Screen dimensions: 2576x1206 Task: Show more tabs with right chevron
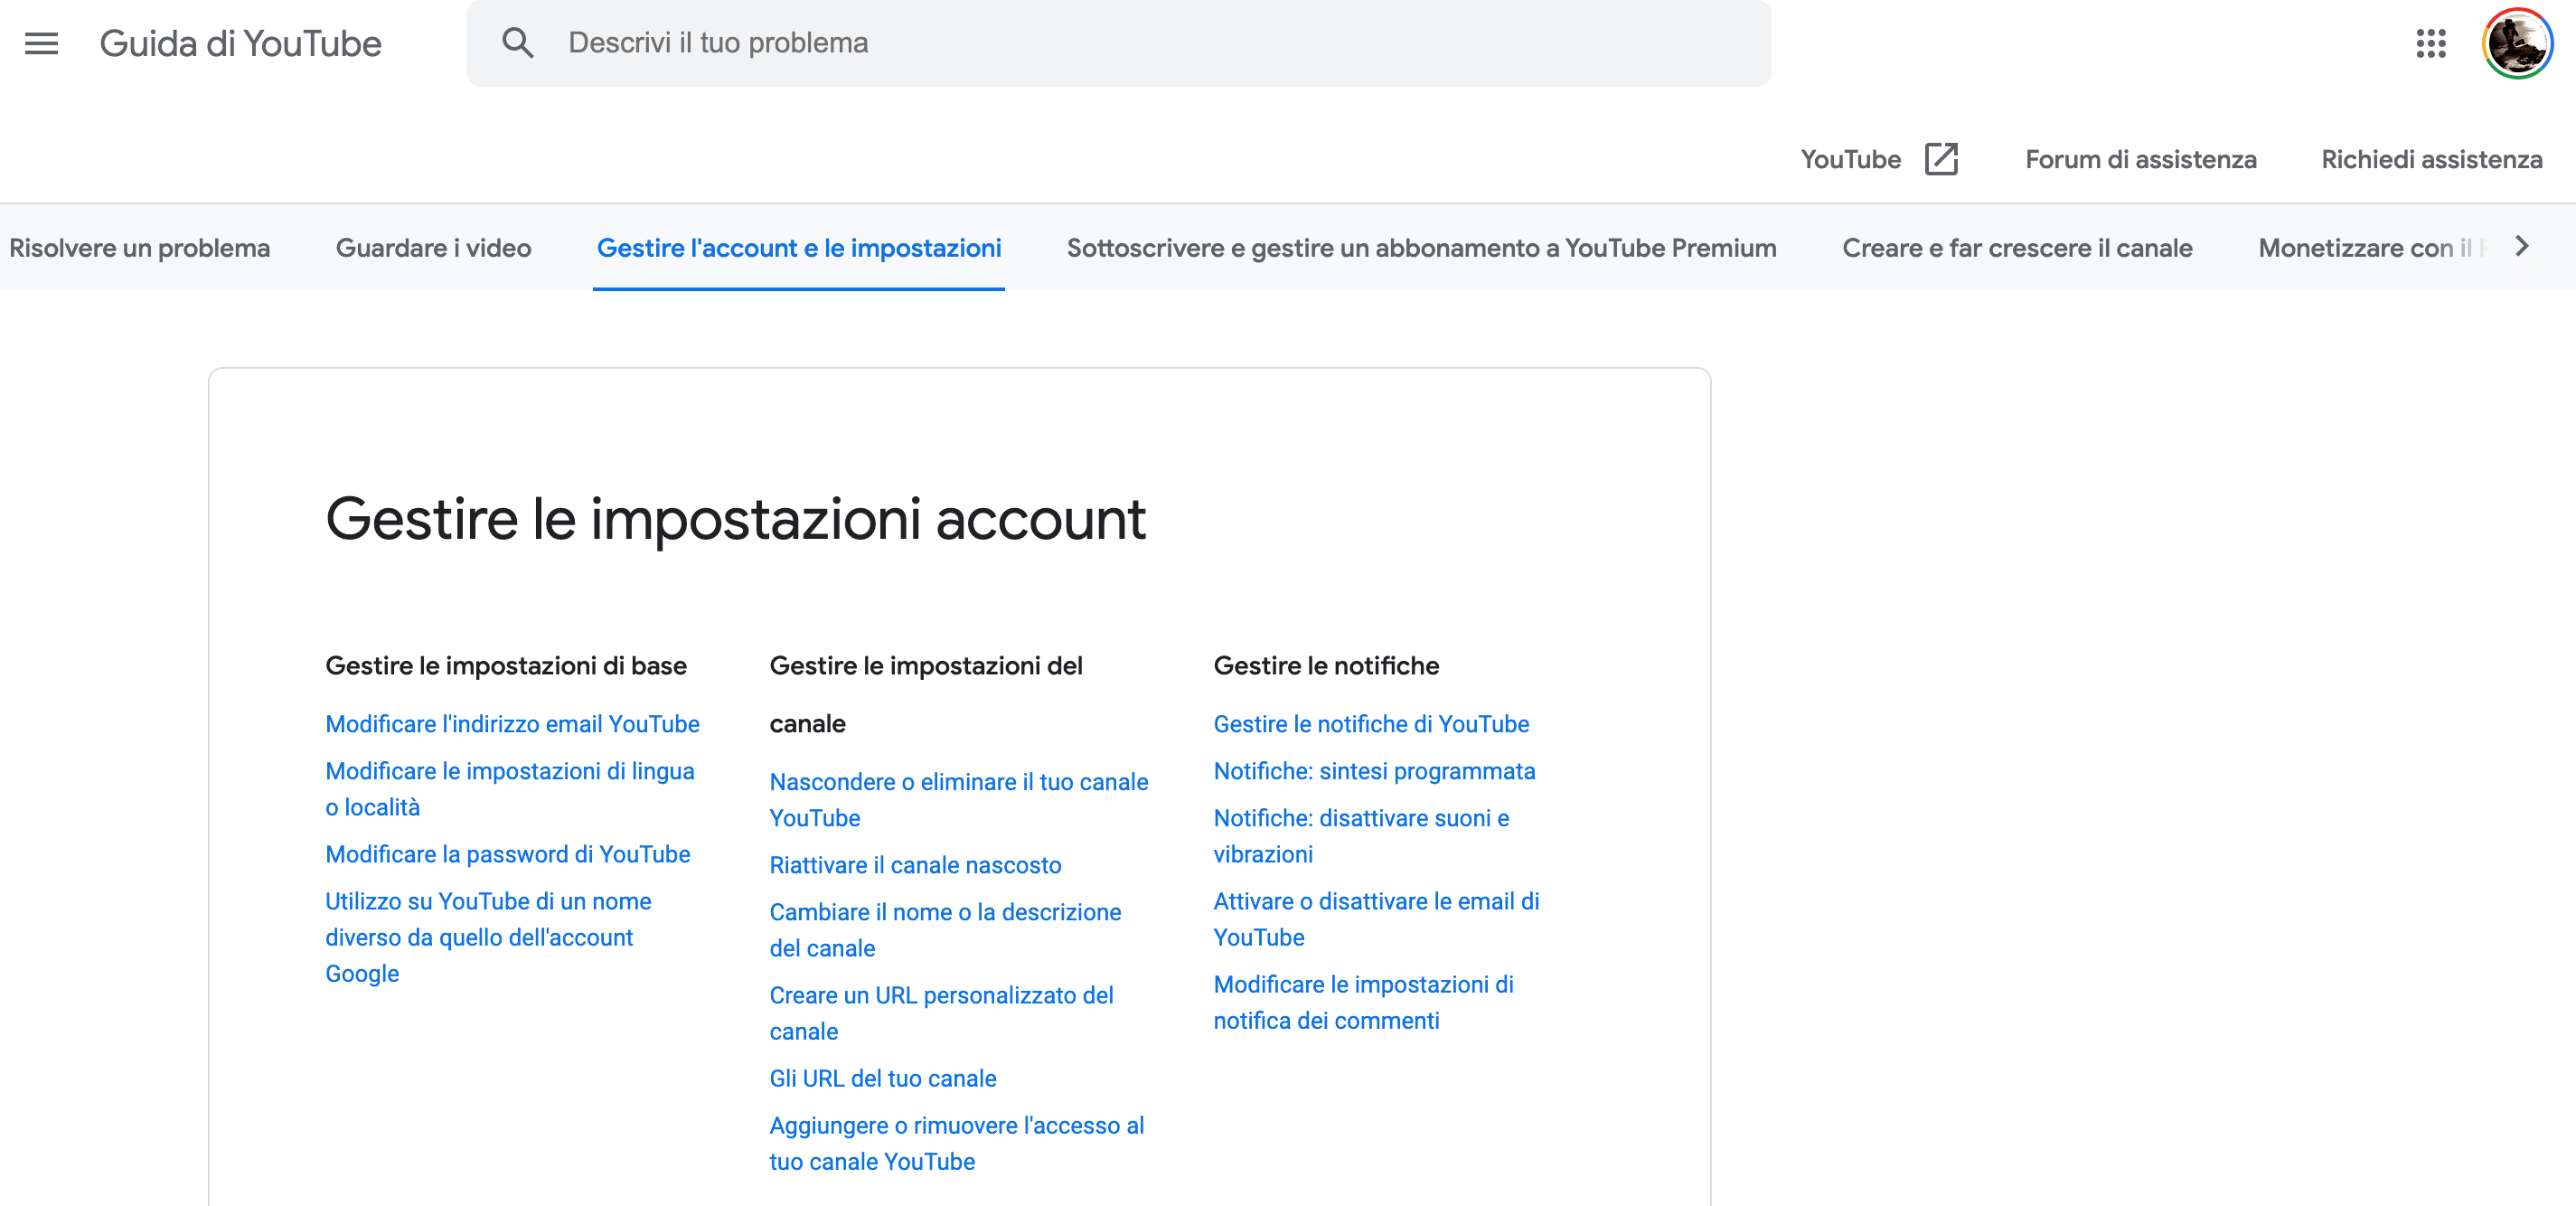pyautogui.click(x=2523, y=246)
